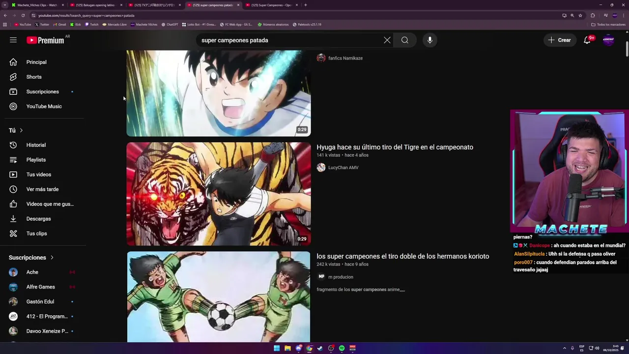Viewport: 629px width, 354px height.
Task: Open the Kick bookmark
Action: 75,24
